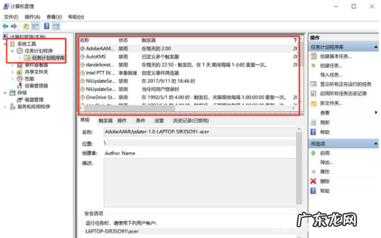Viewport: 381px width, 238px height.
Task: Expand the 共享文件夹 tree node
Action: [x=13, y=72]
